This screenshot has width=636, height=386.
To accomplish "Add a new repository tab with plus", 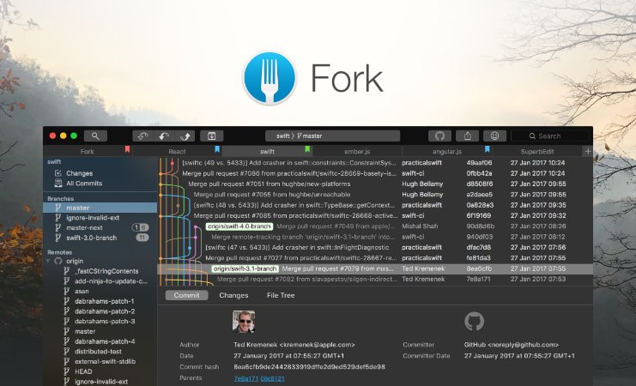I will (587, 151).
